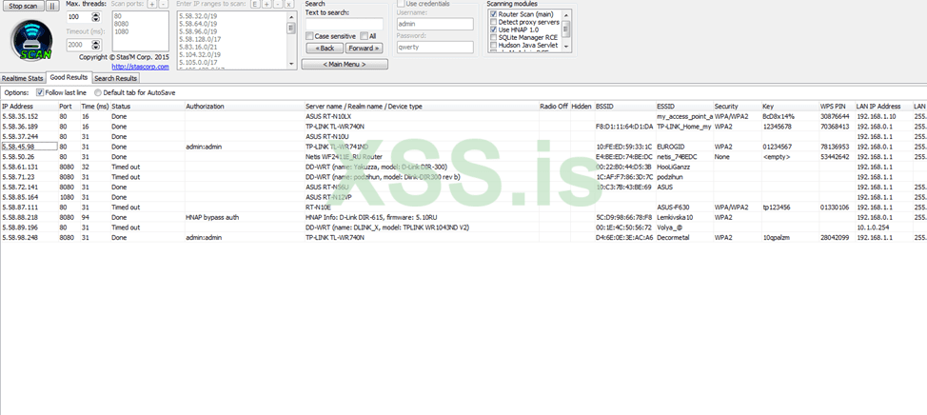
Task: Toggle the Case sensitive checkbox
Action: click(x=309, y=36)
